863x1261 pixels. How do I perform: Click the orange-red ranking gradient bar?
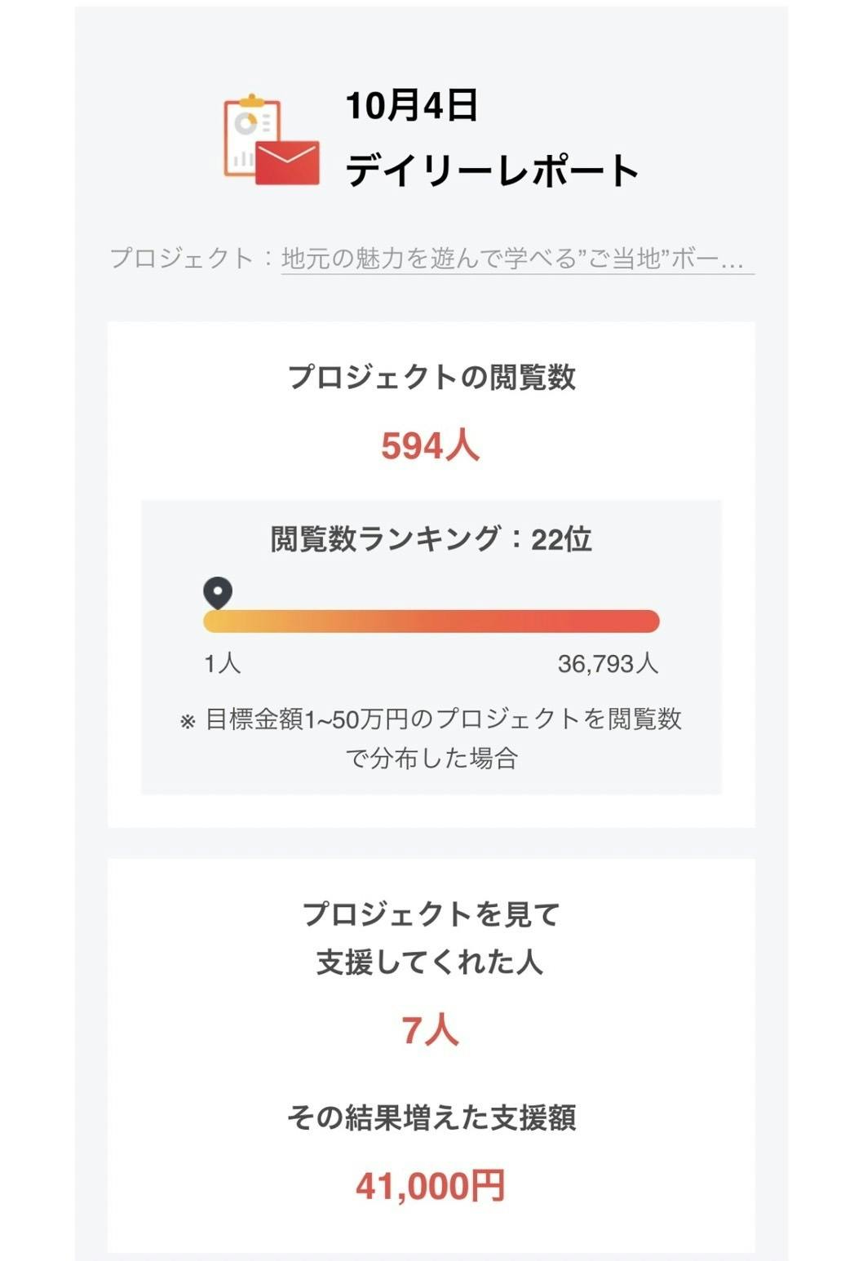[431, 622]
